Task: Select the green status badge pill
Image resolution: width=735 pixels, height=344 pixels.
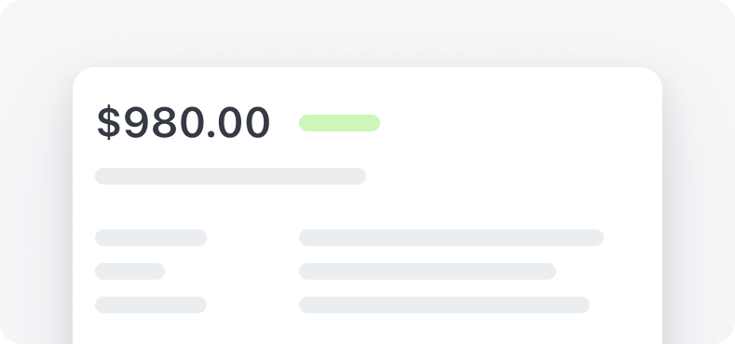Action: 339,123
